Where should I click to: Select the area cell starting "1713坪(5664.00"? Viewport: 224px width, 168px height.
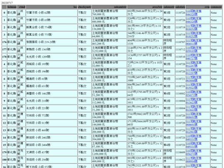145,123
